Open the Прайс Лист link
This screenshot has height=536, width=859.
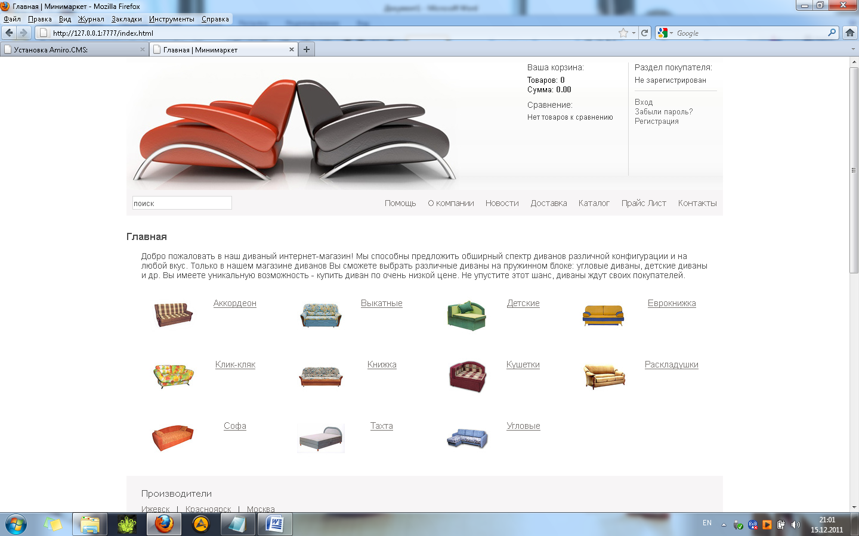644,203
